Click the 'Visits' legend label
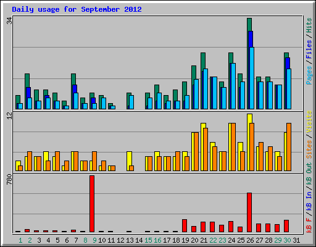Screen dimensions: 316x247 309,122
